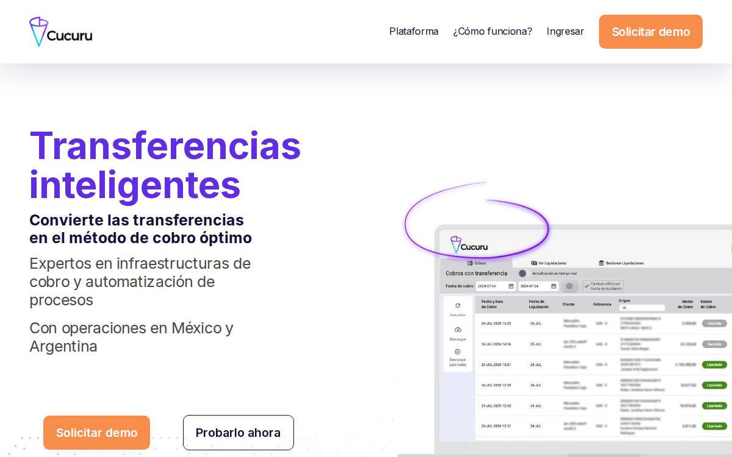Go to the Ingresar login link

(565, 31)
